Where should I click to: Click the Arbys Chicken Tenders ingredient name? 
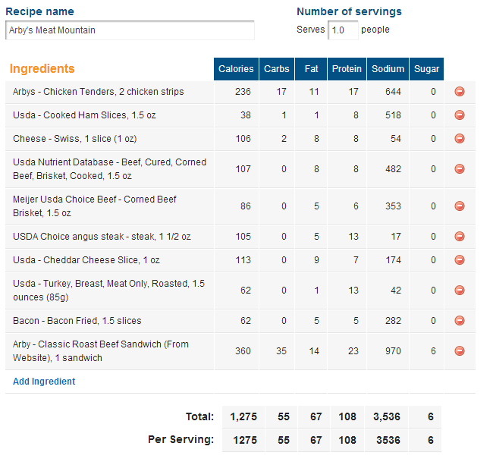tap(99, 92)
